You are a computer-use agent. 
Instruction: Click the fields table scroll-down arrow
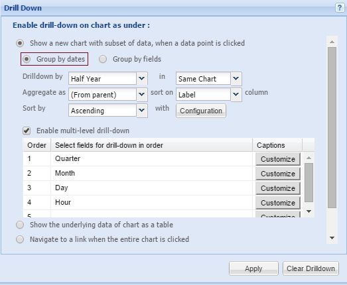(x=309, y=211)
